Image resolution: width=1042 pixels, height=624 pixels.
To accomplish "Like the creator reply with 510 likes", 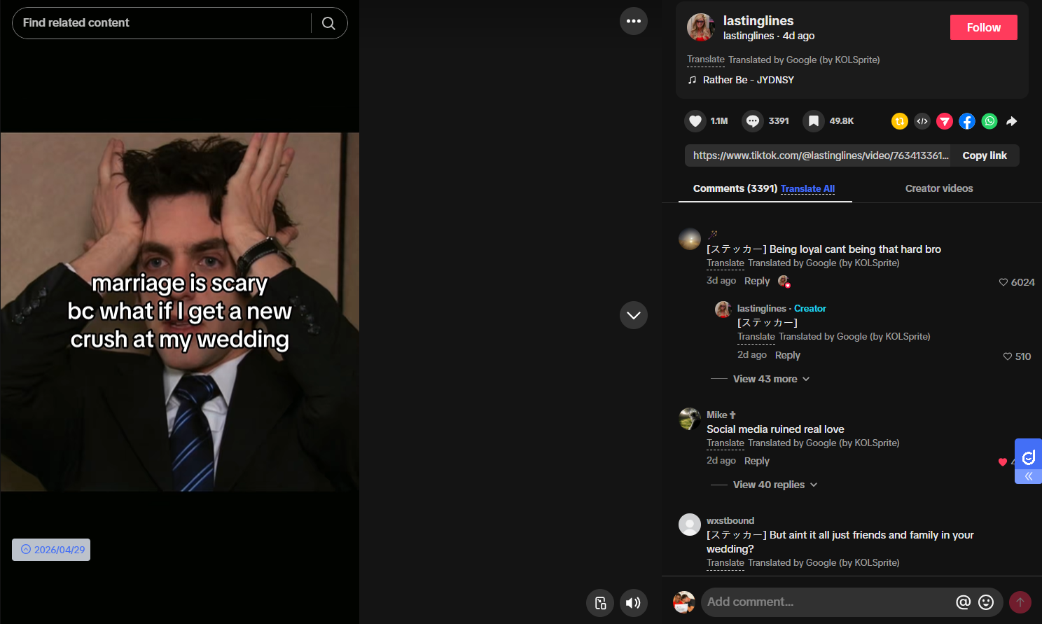I will pos(1008,356).
